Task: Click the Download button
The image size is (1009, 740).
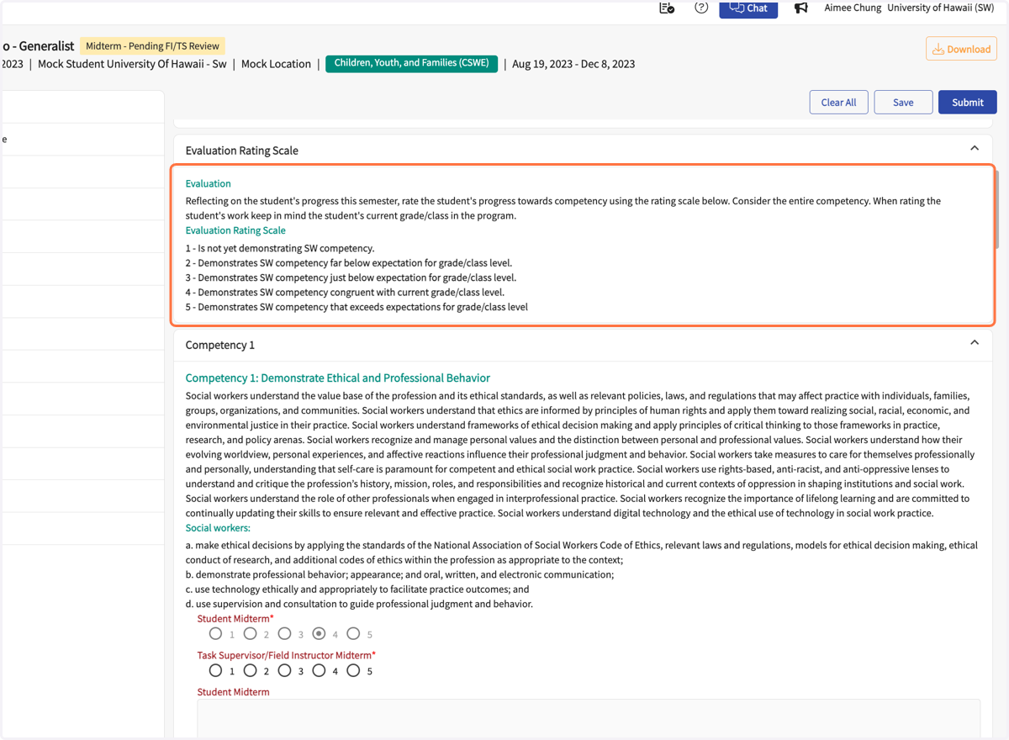Action: click(x=961, y=49)
